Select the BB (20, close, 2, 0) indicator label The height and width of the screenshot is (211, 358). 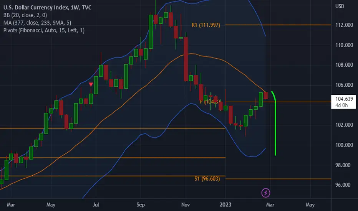tap(25, 15)
